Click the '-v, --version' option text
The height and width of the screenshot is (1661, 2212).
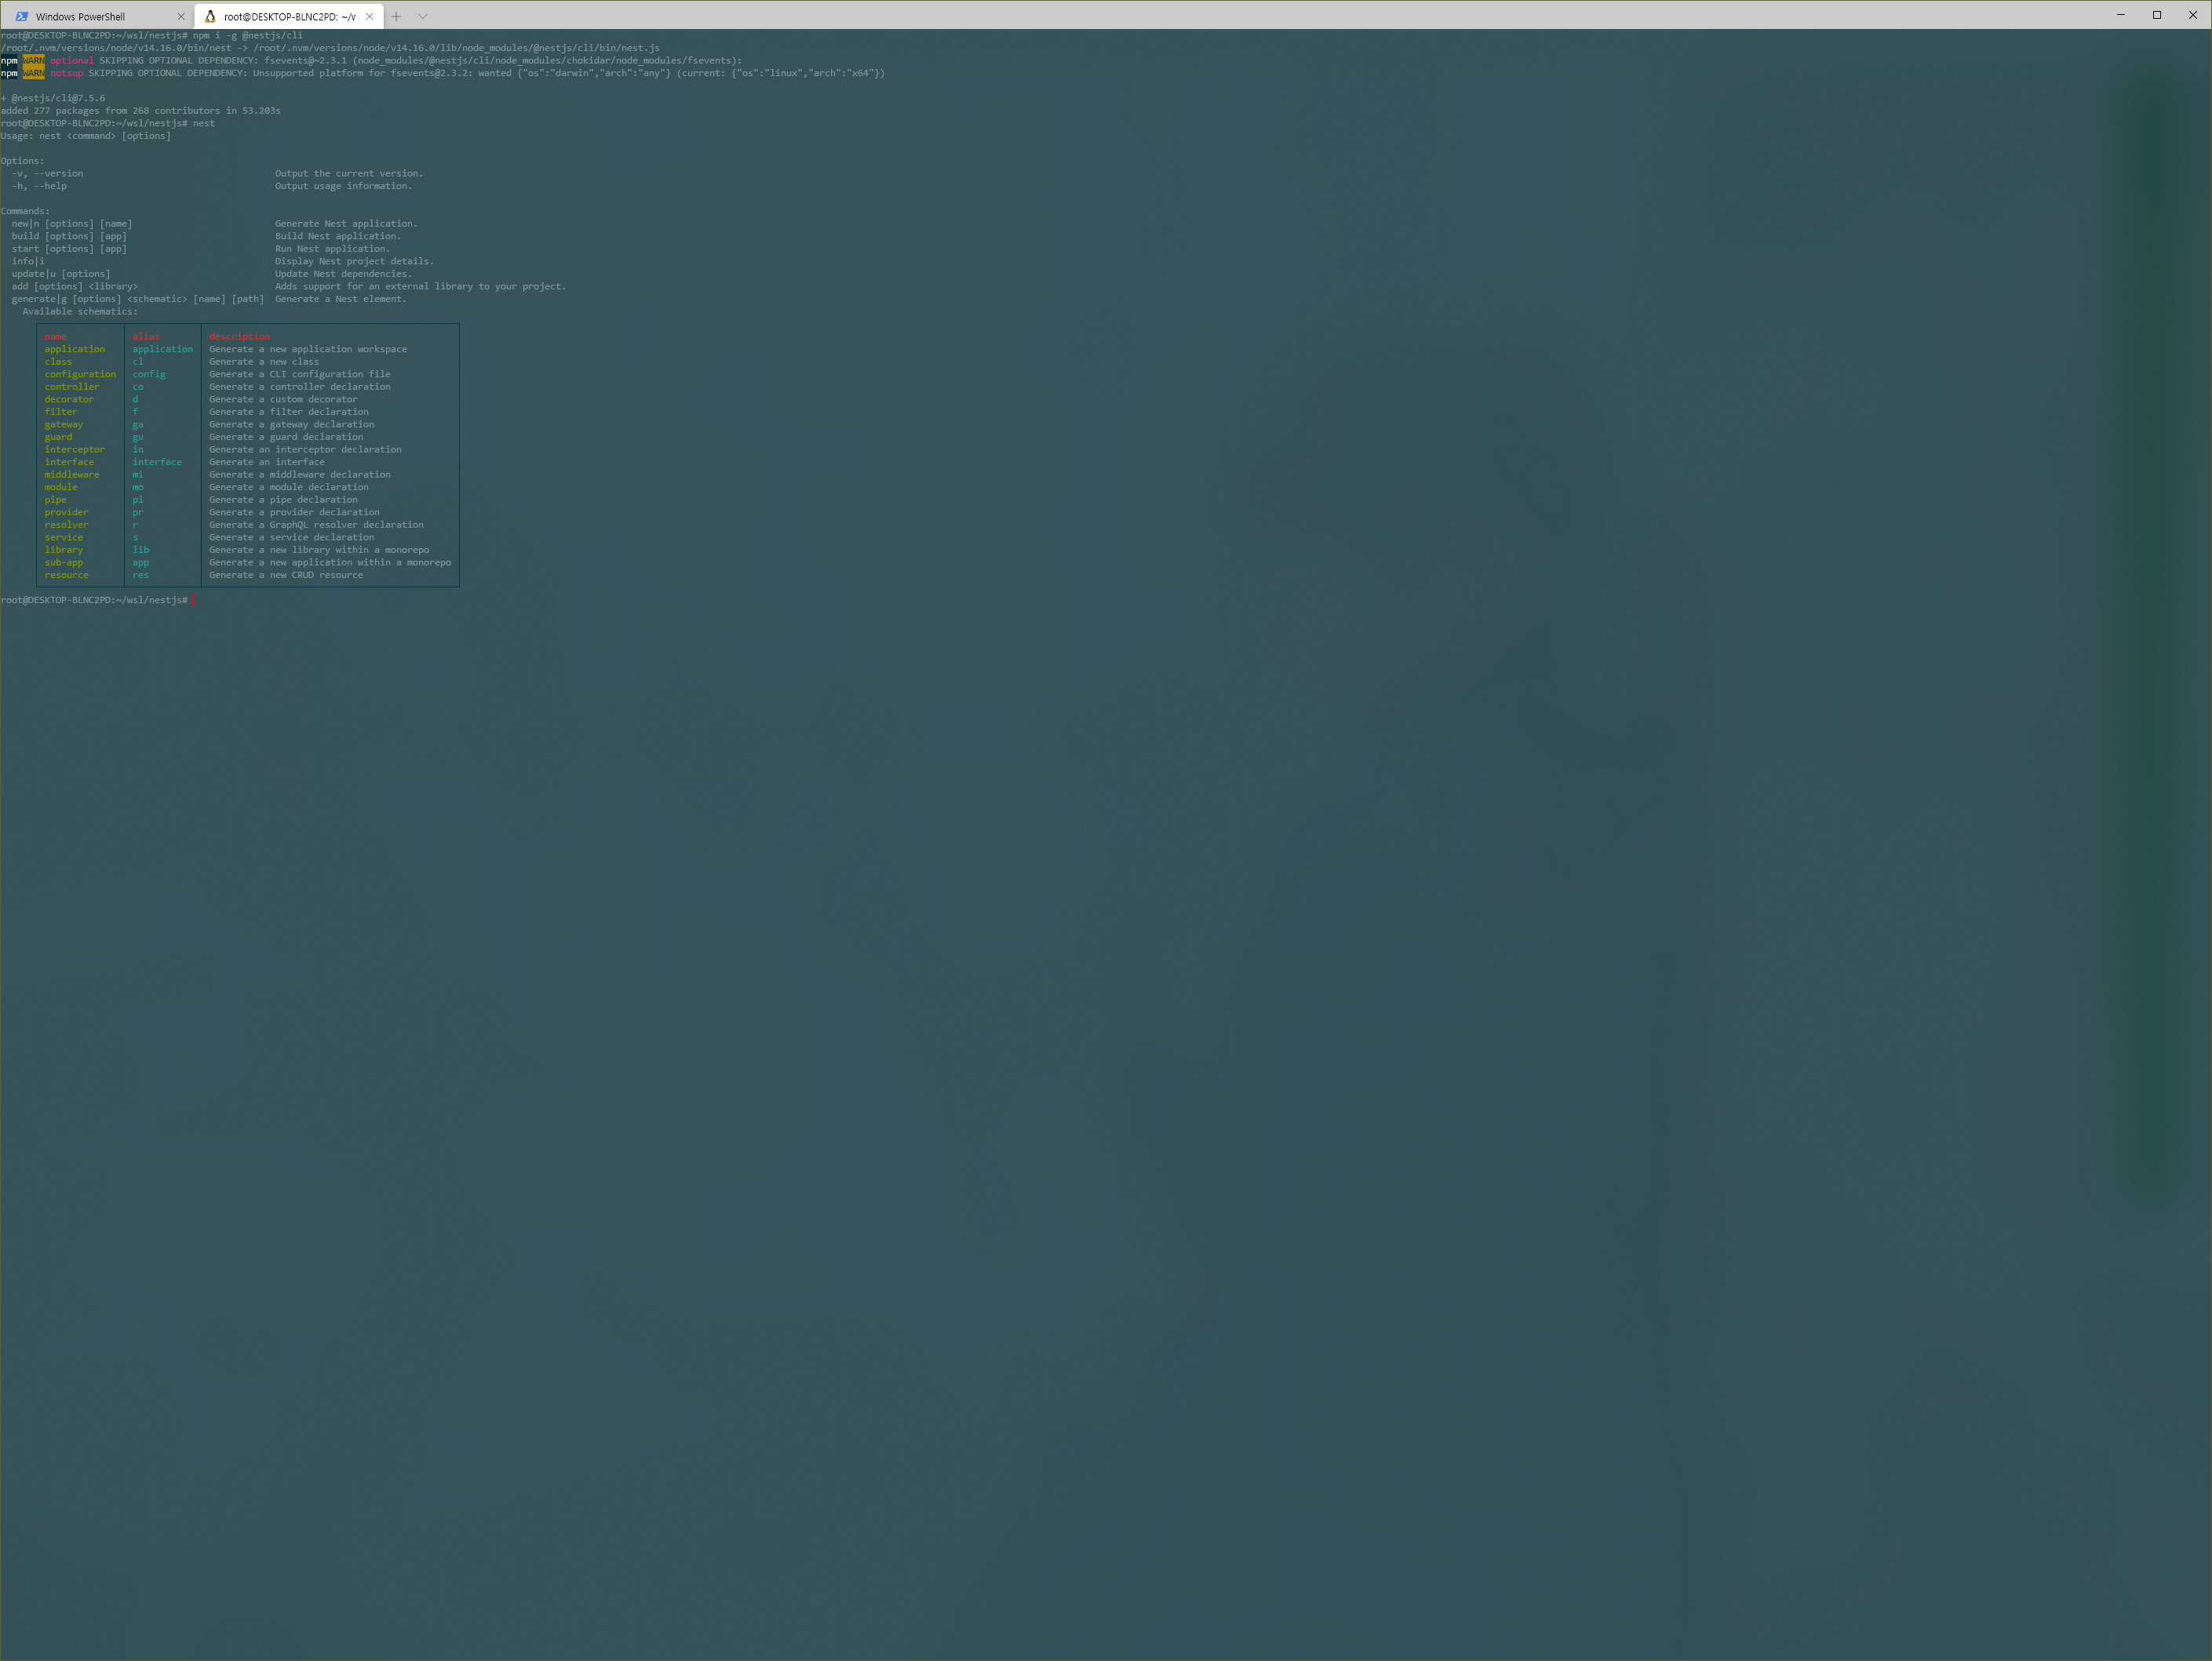47,173
